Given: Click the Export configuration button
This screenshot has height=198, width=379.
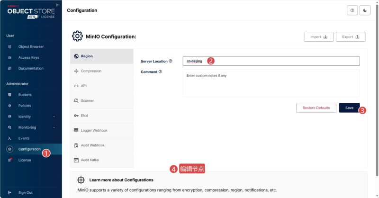Looking at the screenshot, I should [351, 37].
